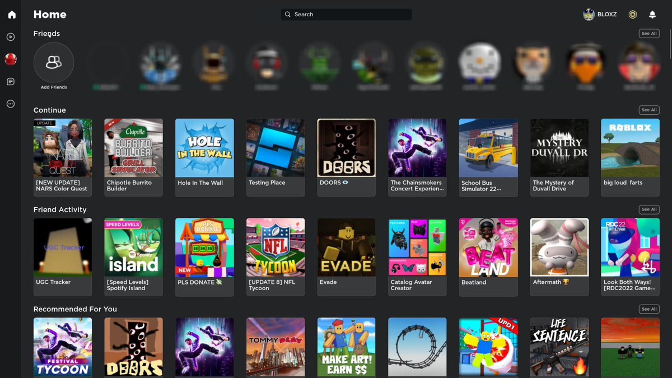Click the friend avatar with red headphones
The height and width of the screenshot is (378, 672).
point(267,63)
